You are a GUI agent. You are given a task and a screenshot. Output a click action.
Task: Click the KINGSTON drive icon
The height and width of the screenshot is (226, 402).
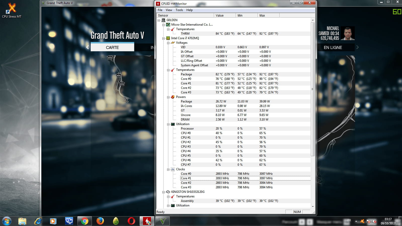(168, 192)
